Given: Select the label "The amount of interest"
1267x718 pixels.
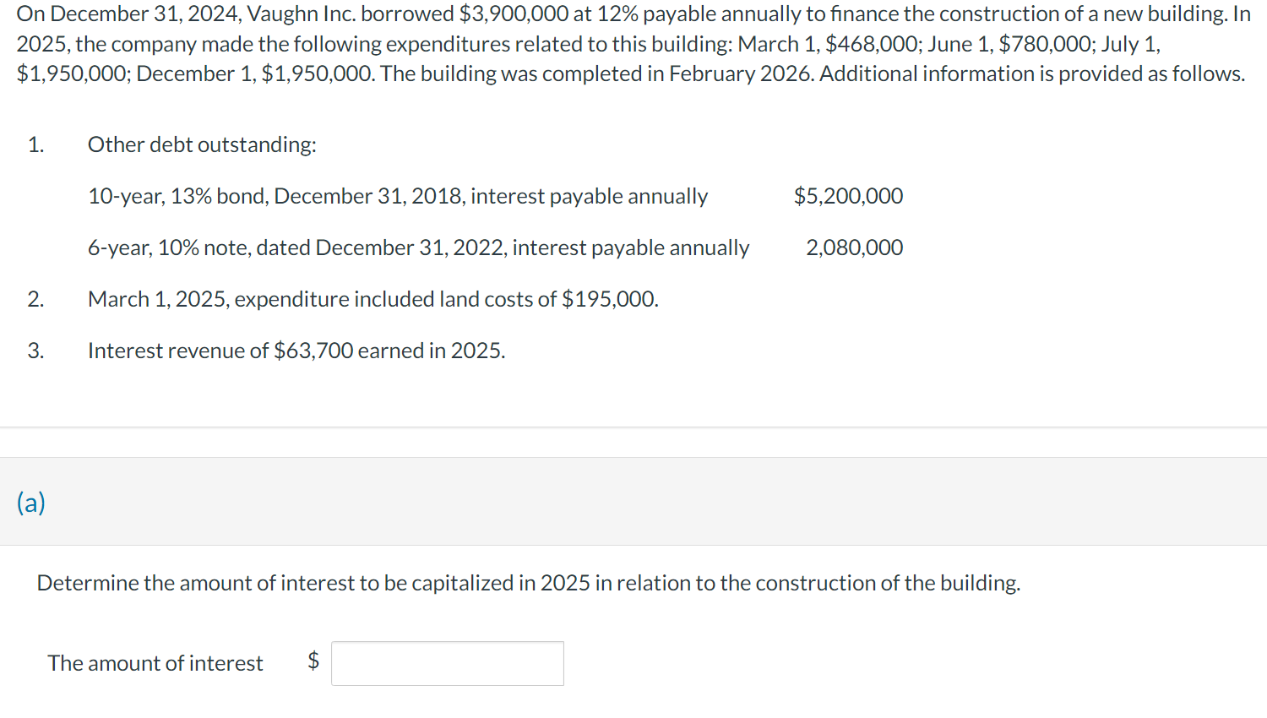Looking at the screenshot, I should pyautogui.click(x=155, y=663).
